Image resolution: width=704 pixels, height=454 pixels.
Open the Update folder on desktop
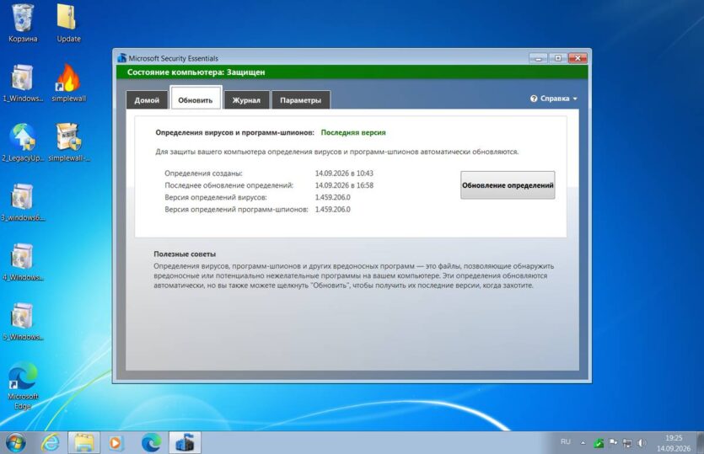[68, 24]
